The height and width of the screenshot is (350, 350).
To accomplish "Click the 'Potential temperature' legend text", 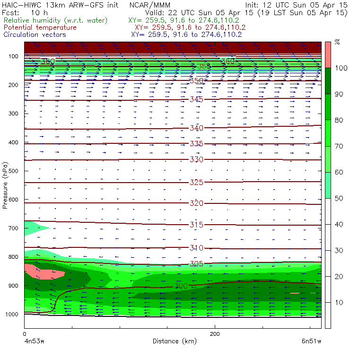I will tap(40, 27).
